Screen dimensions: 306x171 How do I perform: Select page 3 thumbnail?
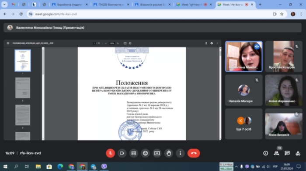pyautogui.click(x=23, y=115)
